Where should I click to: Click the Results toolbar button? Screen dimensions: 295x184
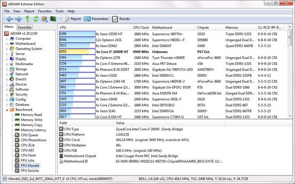pos(121,19)
